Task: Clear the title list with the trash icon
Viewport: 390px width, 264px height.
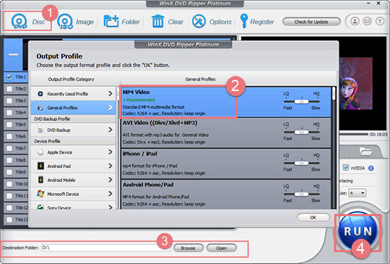Action: pyautogui.click(x=157, y=22)
